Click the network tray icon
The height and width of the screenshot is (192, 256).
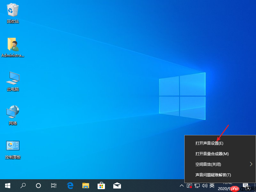pyautogui.click(x=197, y=186)
